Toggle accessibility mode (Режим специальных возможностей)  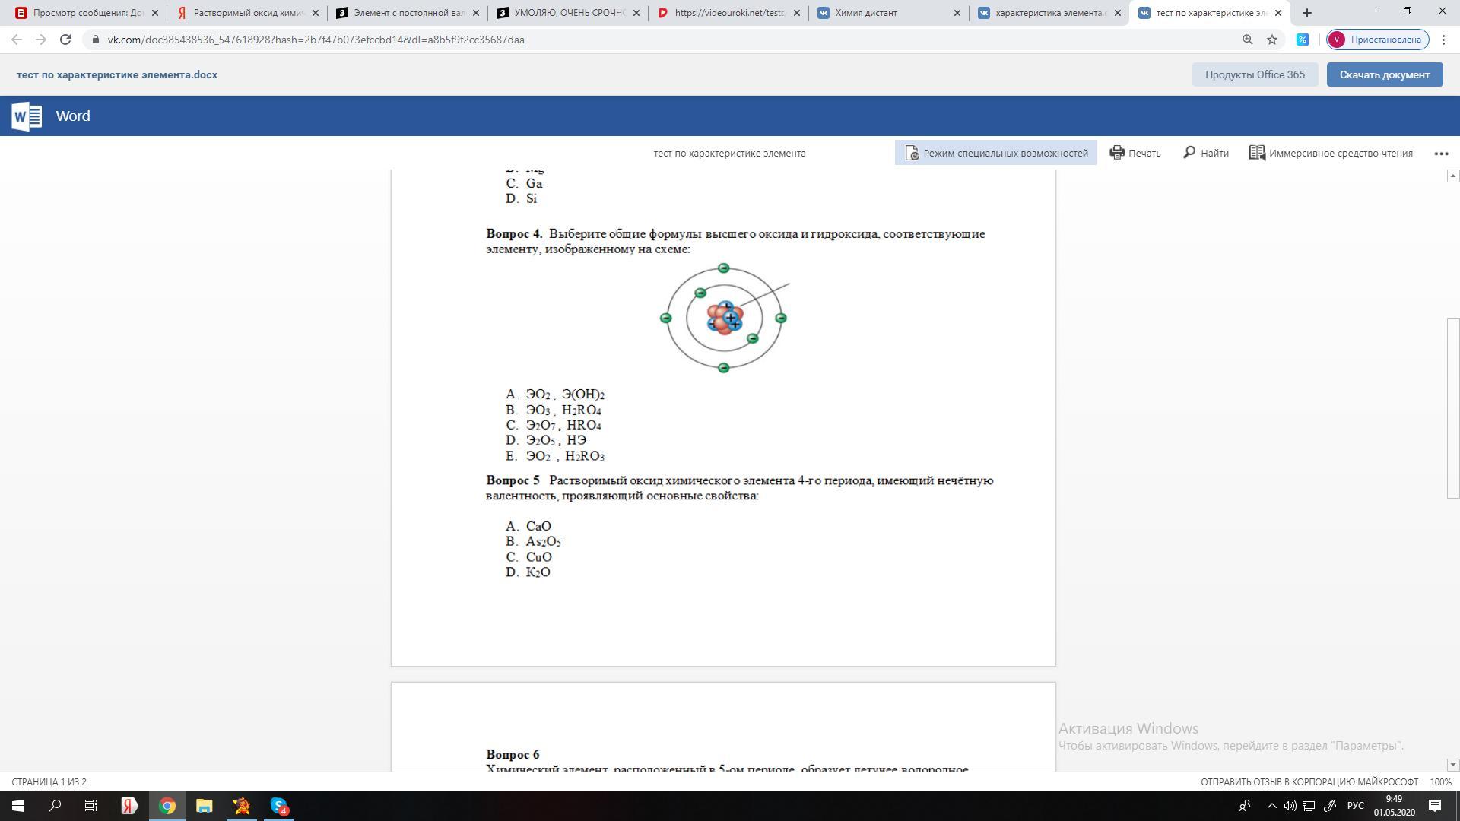995,153
